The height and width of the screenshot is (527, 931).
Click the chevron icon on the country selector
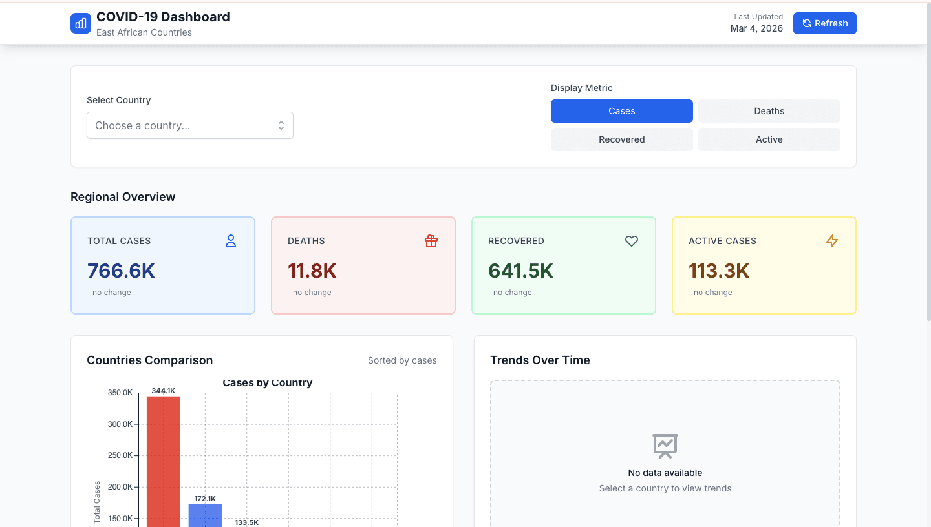281,125
